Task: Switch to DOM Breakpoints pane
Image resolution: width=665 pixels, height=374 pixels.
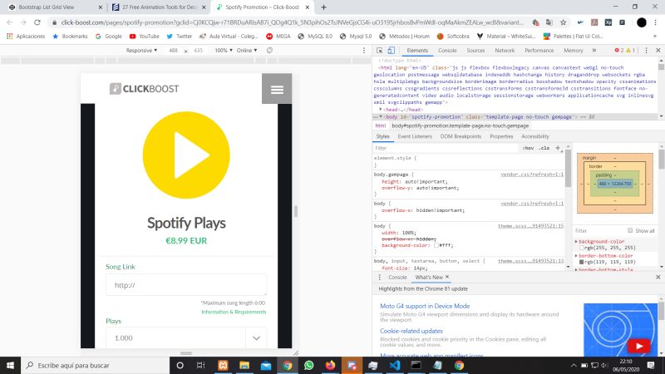Action: [x=461, y=136]
